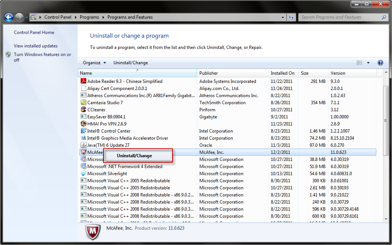Image resolution: width=392 pixels, height=245 pixels.
Task: Sort by the Version column header
Action: tap(352, 73)
